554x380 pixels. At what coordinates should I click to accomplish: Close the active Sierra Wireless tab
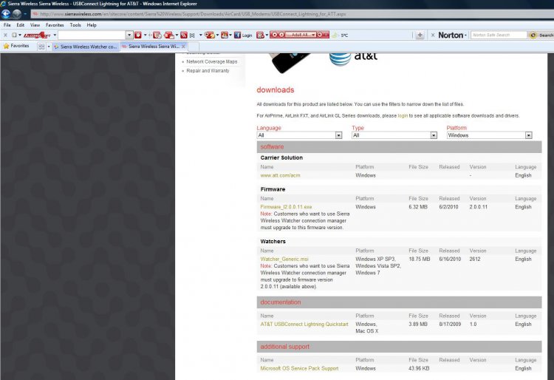click(x=183, y=47)
